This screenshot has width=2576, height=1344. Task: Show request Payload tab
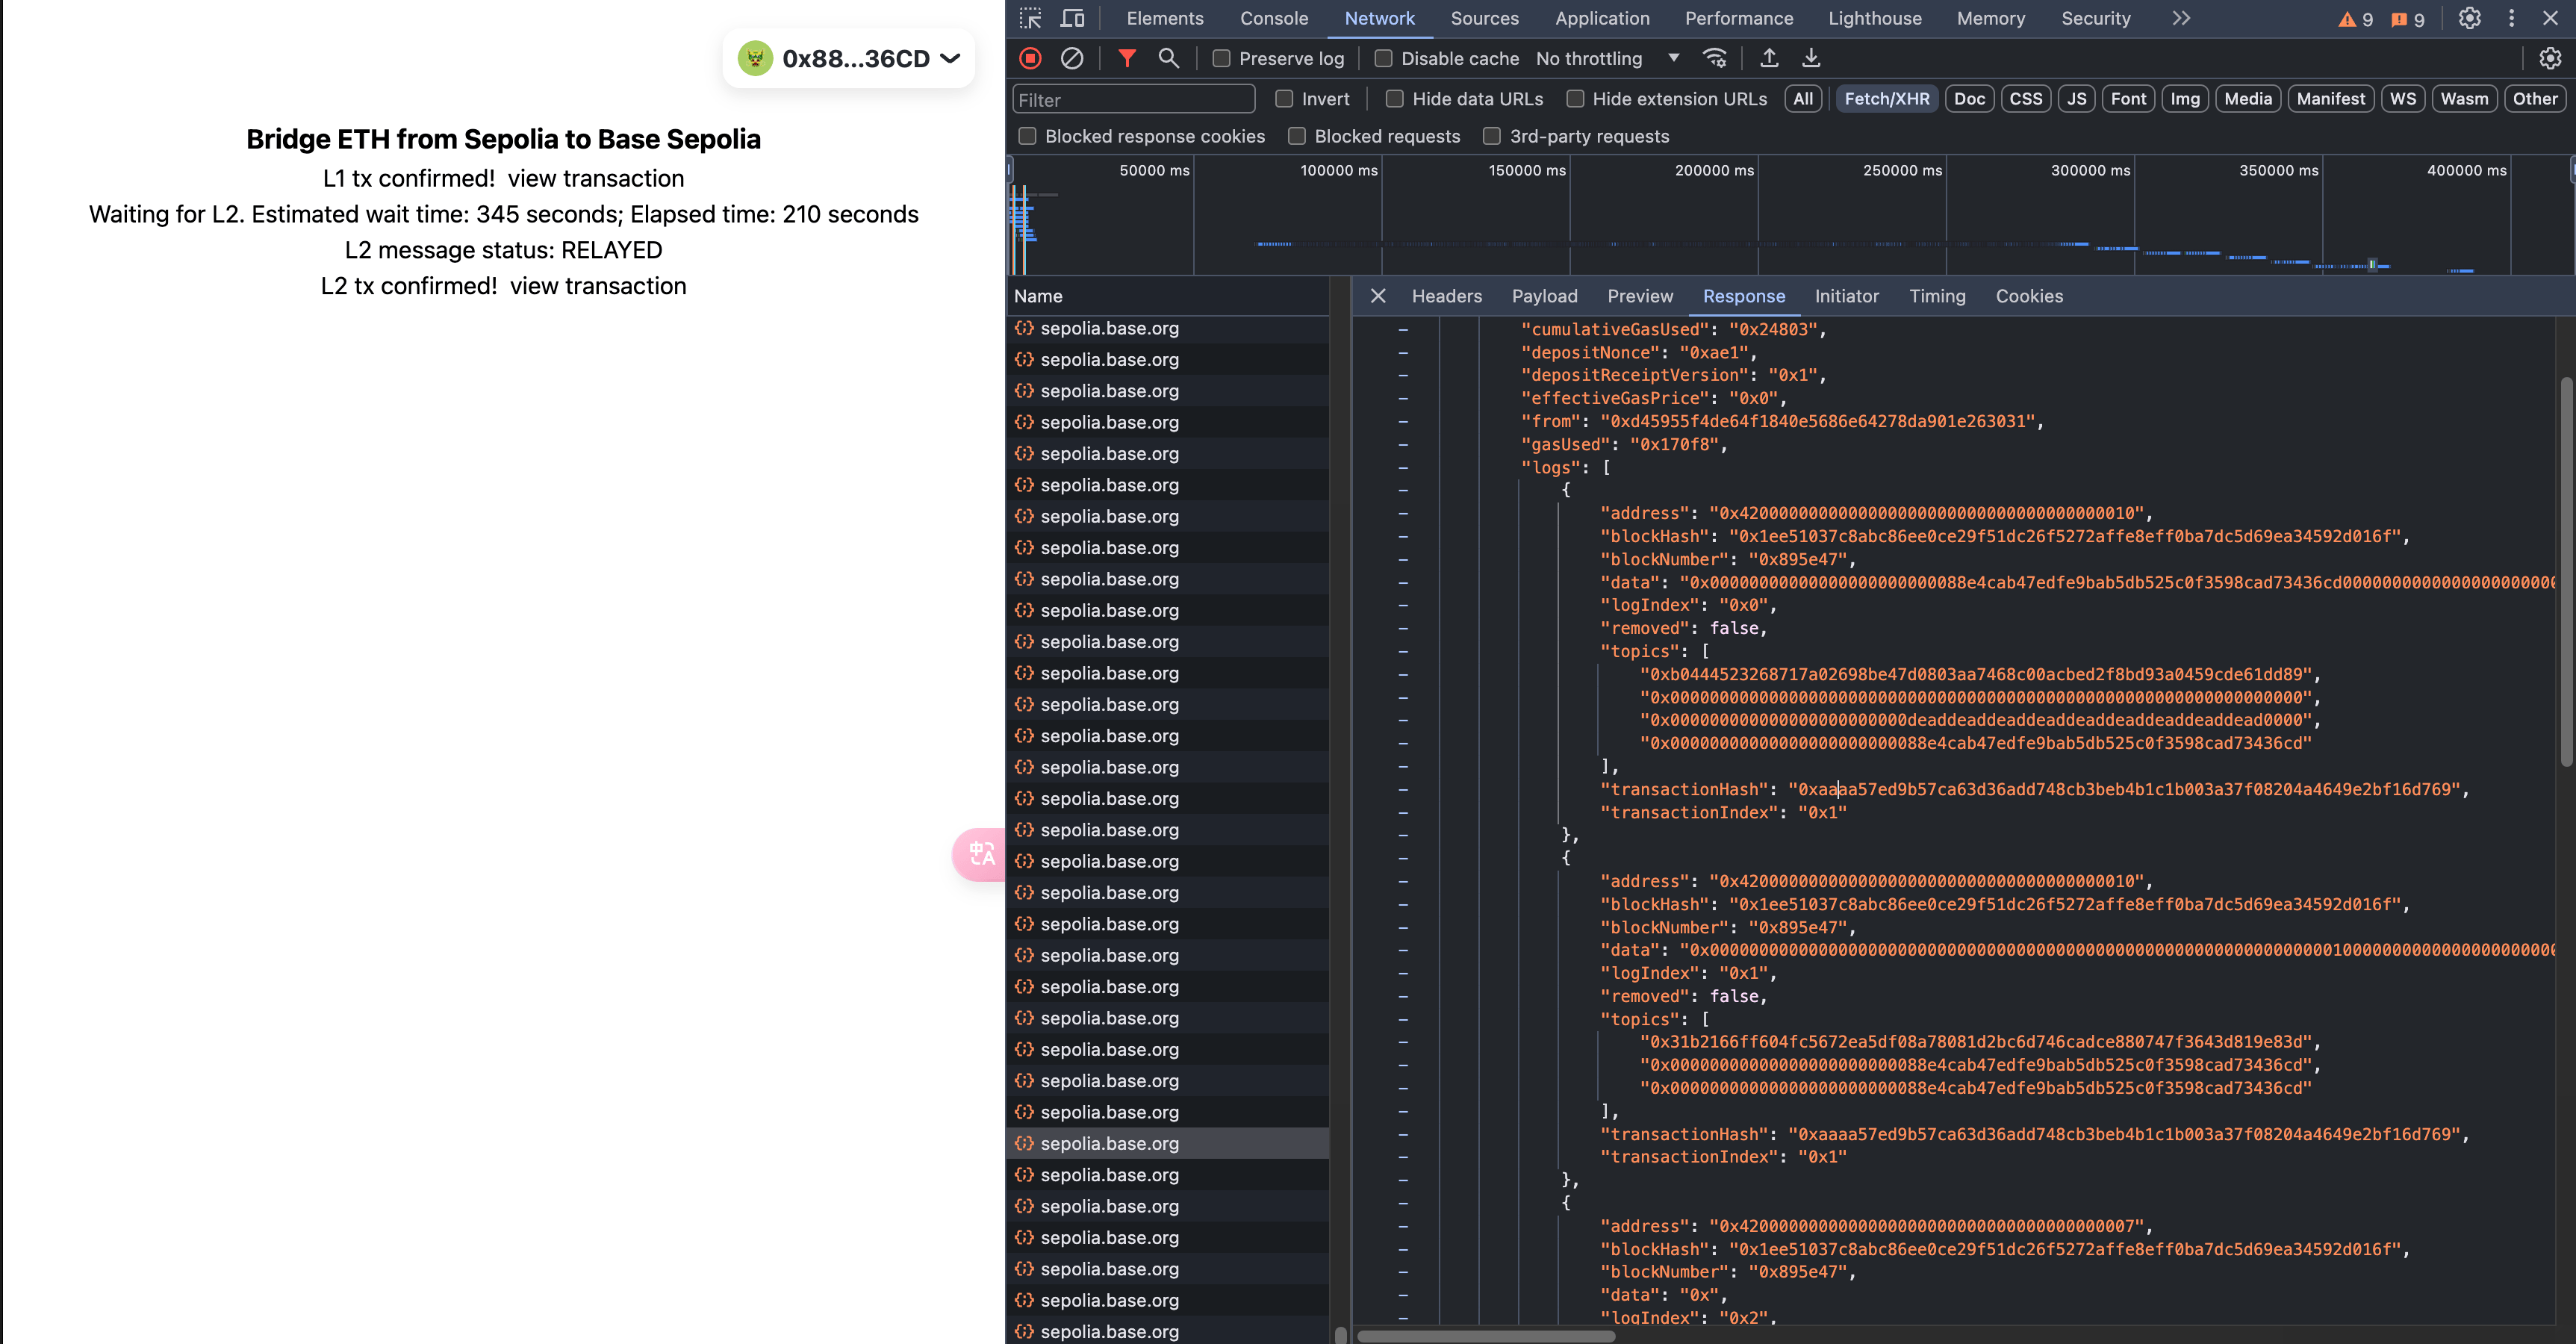pos(1544,296)
